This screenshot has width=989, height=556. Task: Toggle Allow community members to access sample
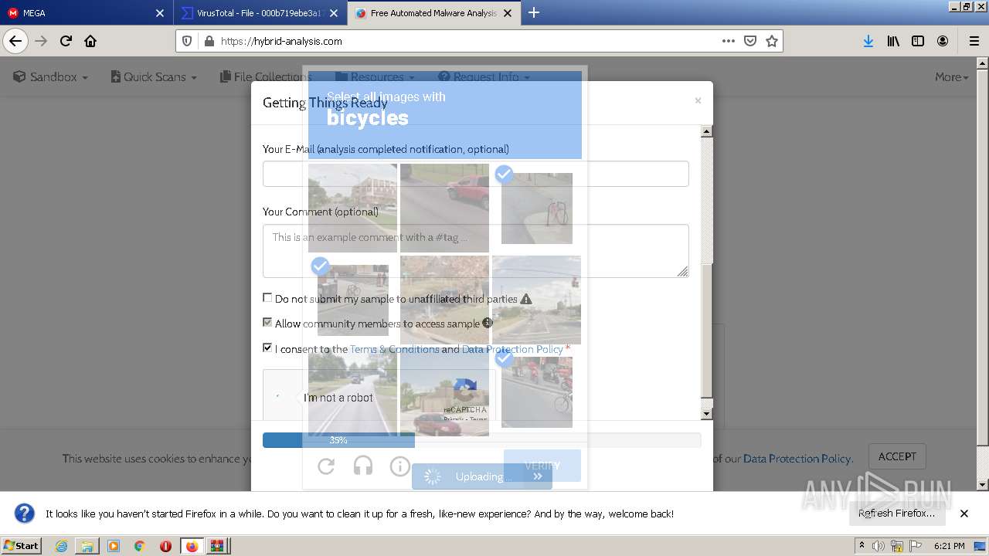tap(267, 322)
